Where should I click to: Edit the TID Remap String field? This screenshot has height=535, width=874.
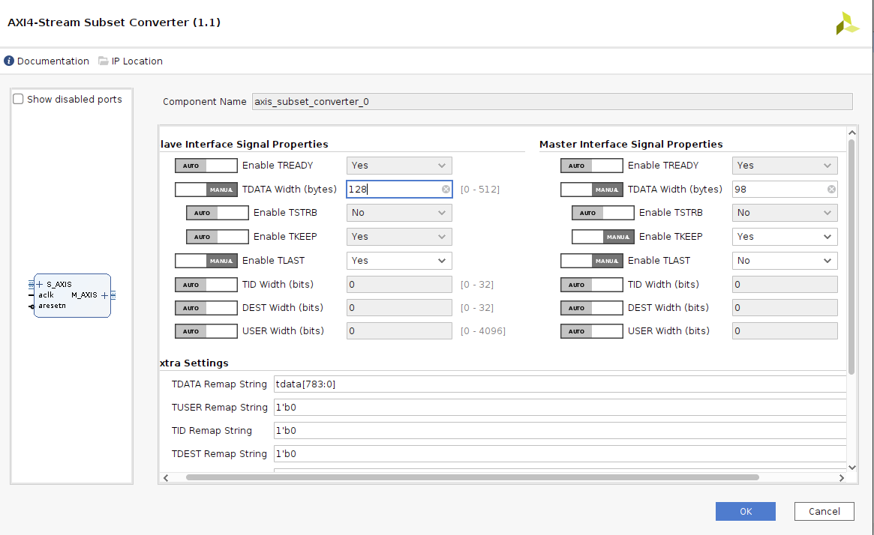click(x=560, y=431)
